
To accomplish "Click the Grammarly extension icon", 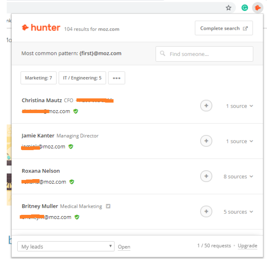I will coord(245,8).
